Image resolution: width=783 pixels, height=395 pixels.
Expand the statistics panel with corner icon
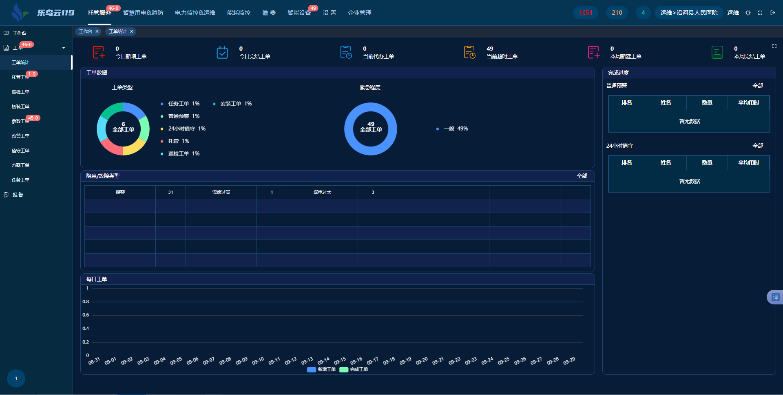(x=774, y=46)
